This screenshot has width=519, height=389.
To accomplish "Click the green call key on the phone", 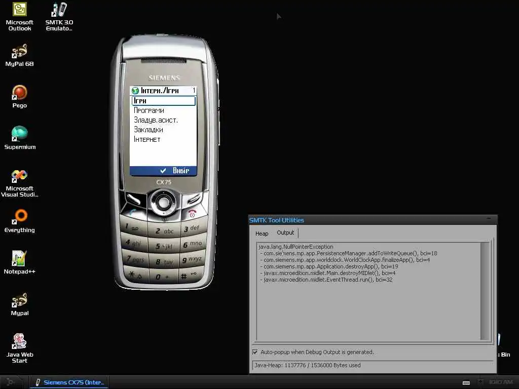I will click(133, 212).
